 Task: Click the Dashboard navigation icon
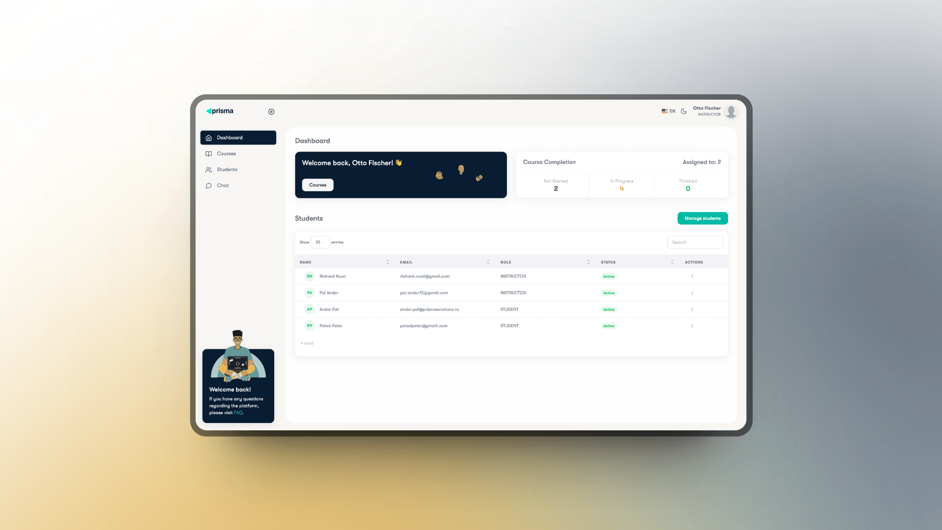click(209, 137)
